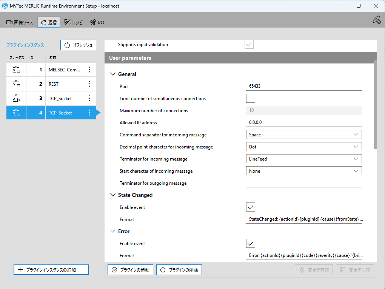Screen dimensions: 385x289
Task: Open the options menu for MELSEC_Com
Action: click(x=89, y=70)
